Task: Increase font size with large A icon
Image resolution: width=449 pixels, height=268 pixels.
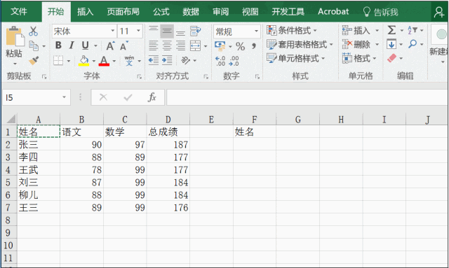Action: click(x=110, y=45)
